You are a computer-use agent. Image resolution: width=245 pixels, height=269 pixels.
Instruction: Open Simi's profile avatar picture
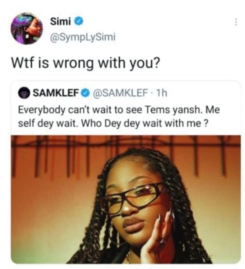tap(27, 28)
